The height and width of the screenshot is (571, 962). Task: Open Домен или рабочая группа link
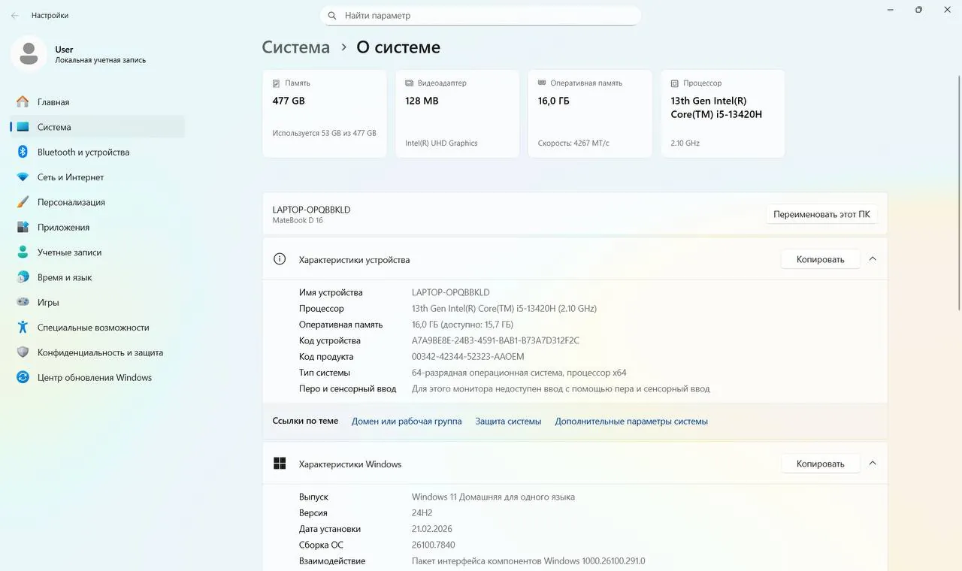coord(407,421)
